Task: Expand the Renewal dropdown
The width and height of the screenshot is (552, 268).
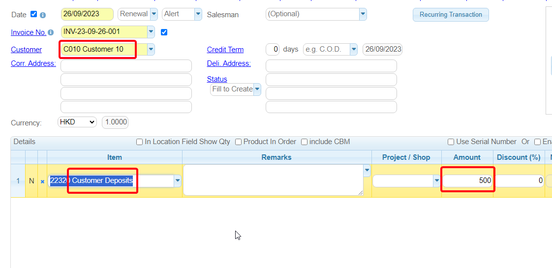Action: (154, 14)
